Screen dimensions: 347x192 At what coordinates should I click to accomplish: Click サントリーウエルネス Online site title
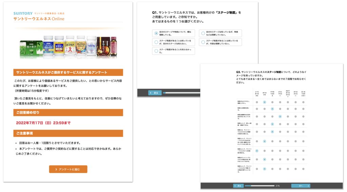pyautogui.click(x=39, y=19)
